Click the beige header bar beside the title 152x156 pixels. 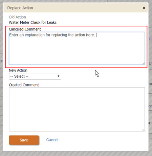[x=88, y=8]
